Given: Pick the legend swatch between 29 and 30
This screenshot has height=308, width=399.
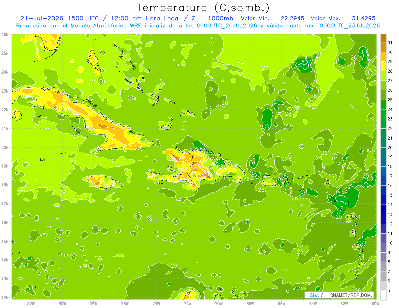Looking at the screenshot, I should pyautogui.click(x=383, y=57).
